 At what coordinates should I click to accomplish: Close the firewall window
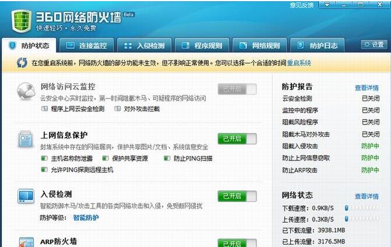tap(379, 5)
